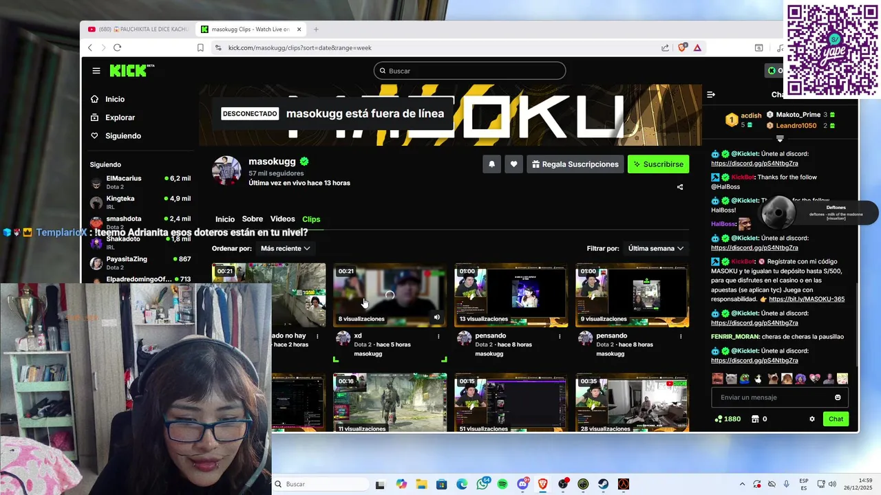The image size is (881, 495).
Task: Click masokugg name under xd clip
Action: 368,354
